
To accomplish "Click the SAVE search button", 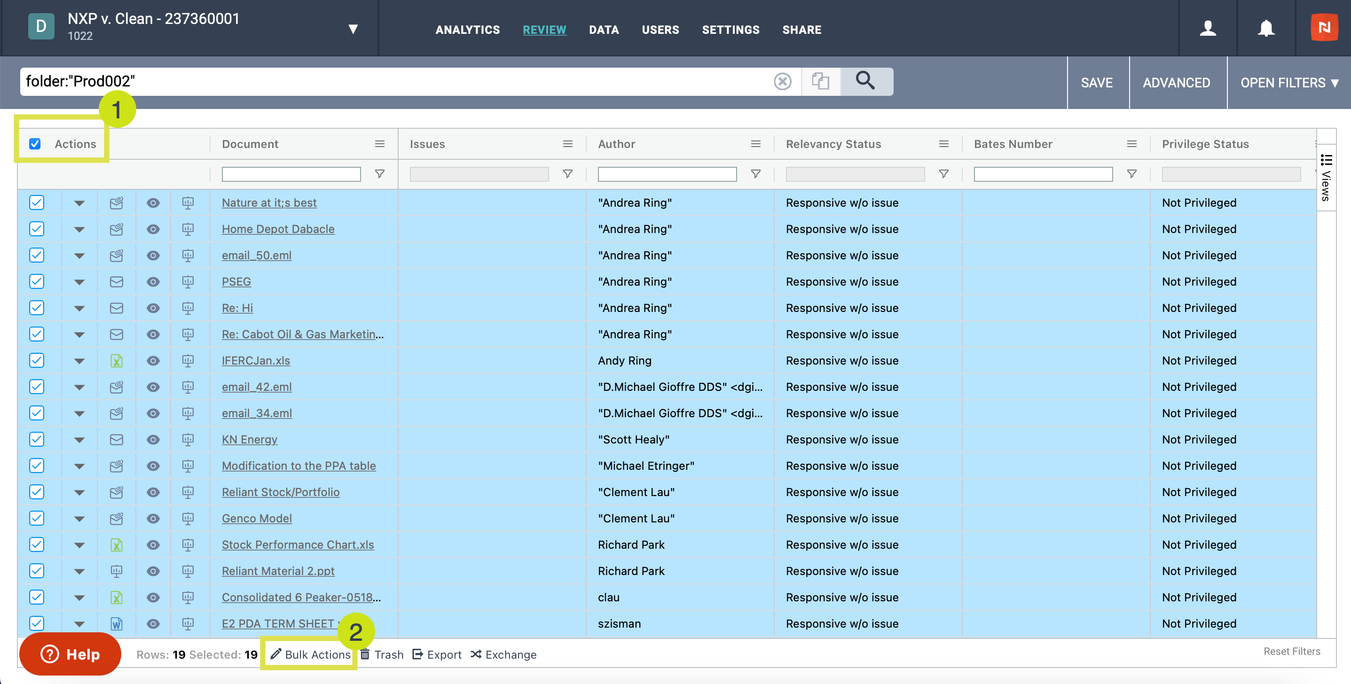I will (1097, 83).
